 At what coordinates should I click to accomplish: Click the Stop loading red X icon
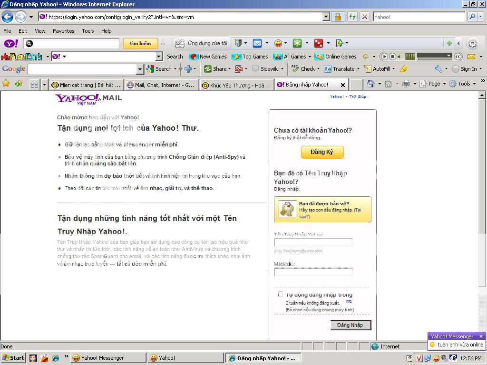click(365, 17)
